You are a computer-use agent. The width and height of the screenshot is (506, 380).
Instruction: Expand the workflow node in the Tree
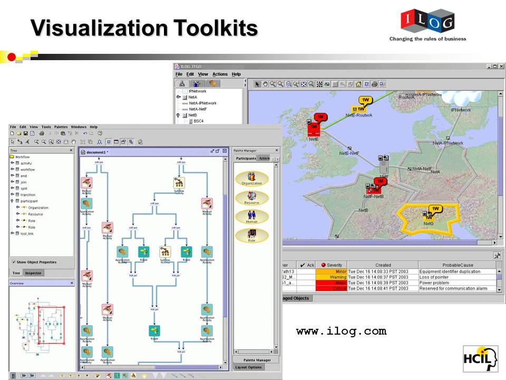coord(13,169)
